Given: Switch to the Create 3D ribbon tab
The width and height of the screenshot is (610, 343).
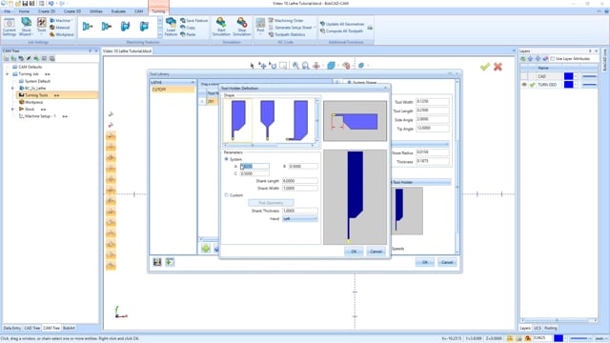Looking at the screenshot, I should click(x=72, y=11).
